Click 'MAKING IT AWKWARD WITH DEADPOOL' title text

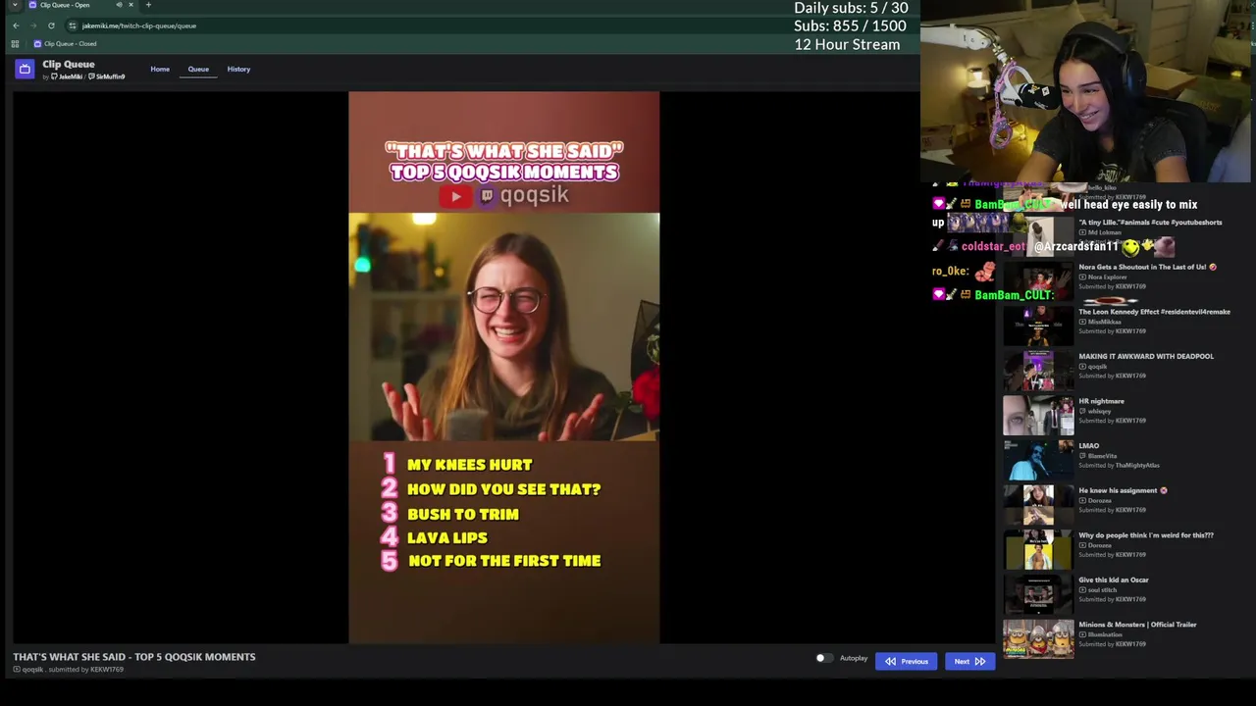click(x=1146, y=356)
